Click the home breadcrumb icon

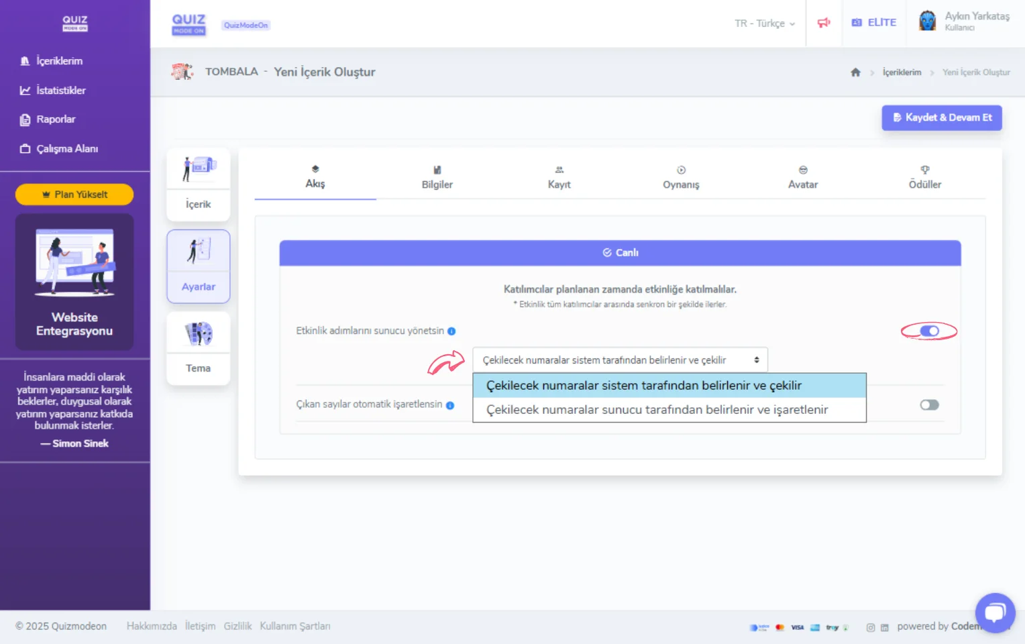855,72
